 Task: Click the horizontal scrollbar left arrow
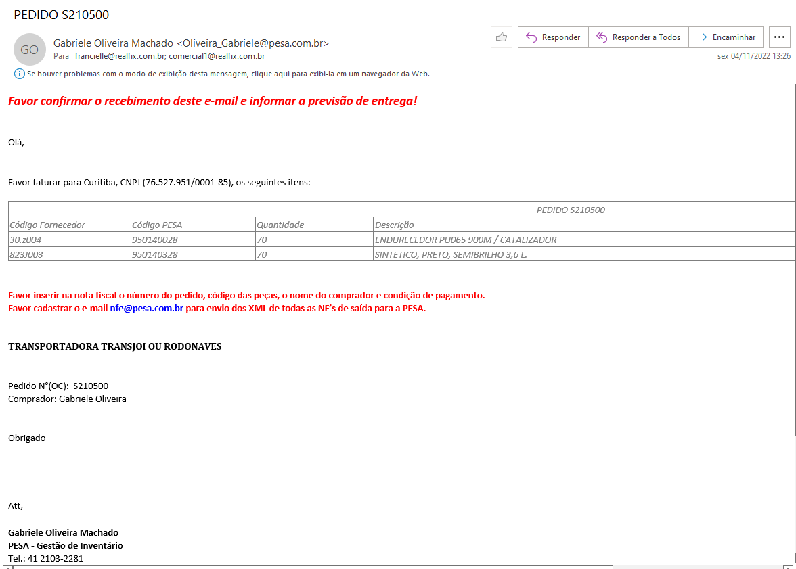point(7,566)
